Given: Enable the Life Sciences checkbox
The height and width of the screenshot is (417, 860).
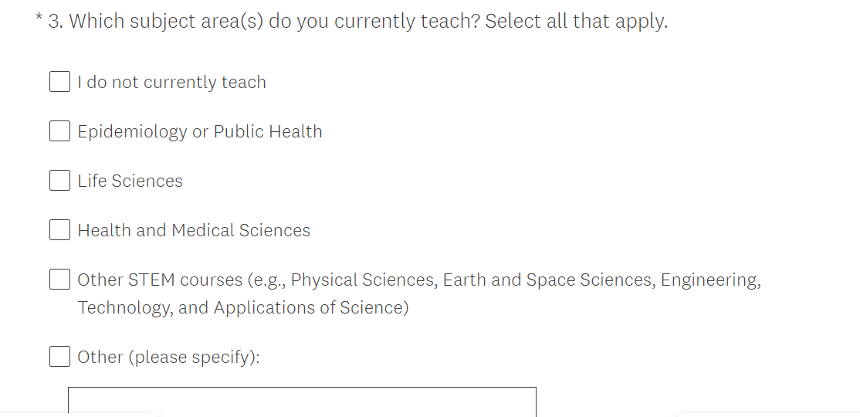Looking at the screenshot, I should coord(60,181).
